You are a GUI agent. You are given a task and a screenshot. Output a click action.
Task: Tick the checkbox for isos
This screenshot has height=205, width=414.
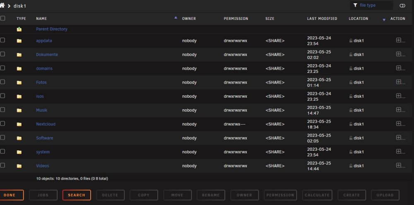coord(2,96)
